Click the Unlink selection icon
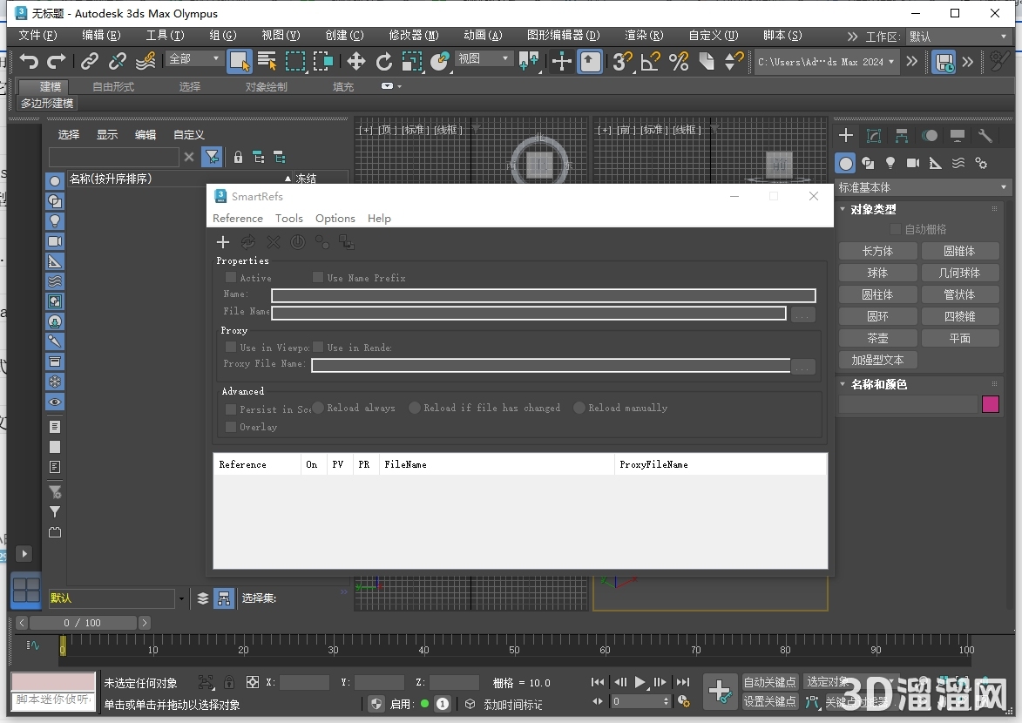 (x=118, y=61)
